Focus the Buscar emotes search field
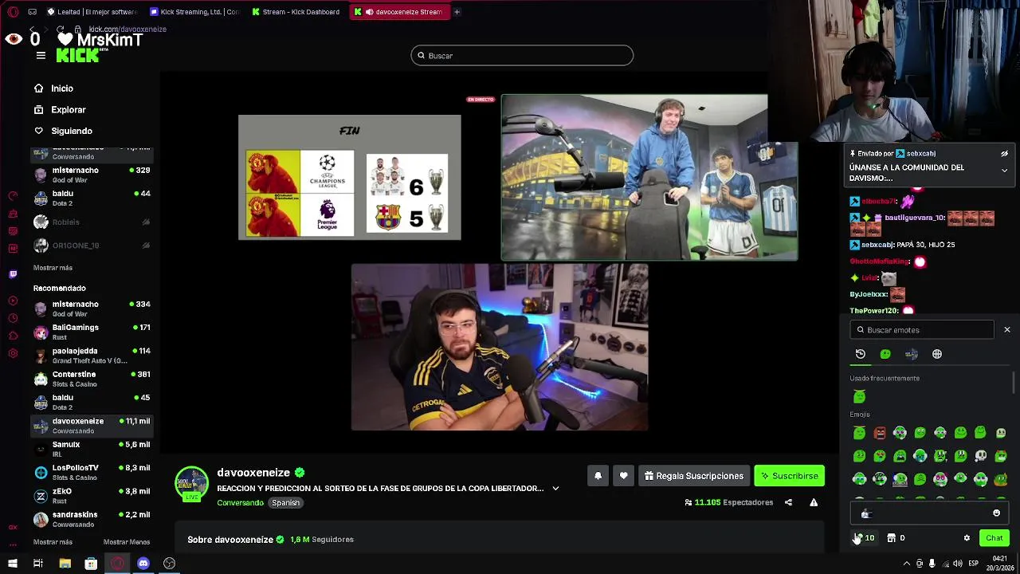This screenshot has width=1020, height=574. click(x=922, y=330)
